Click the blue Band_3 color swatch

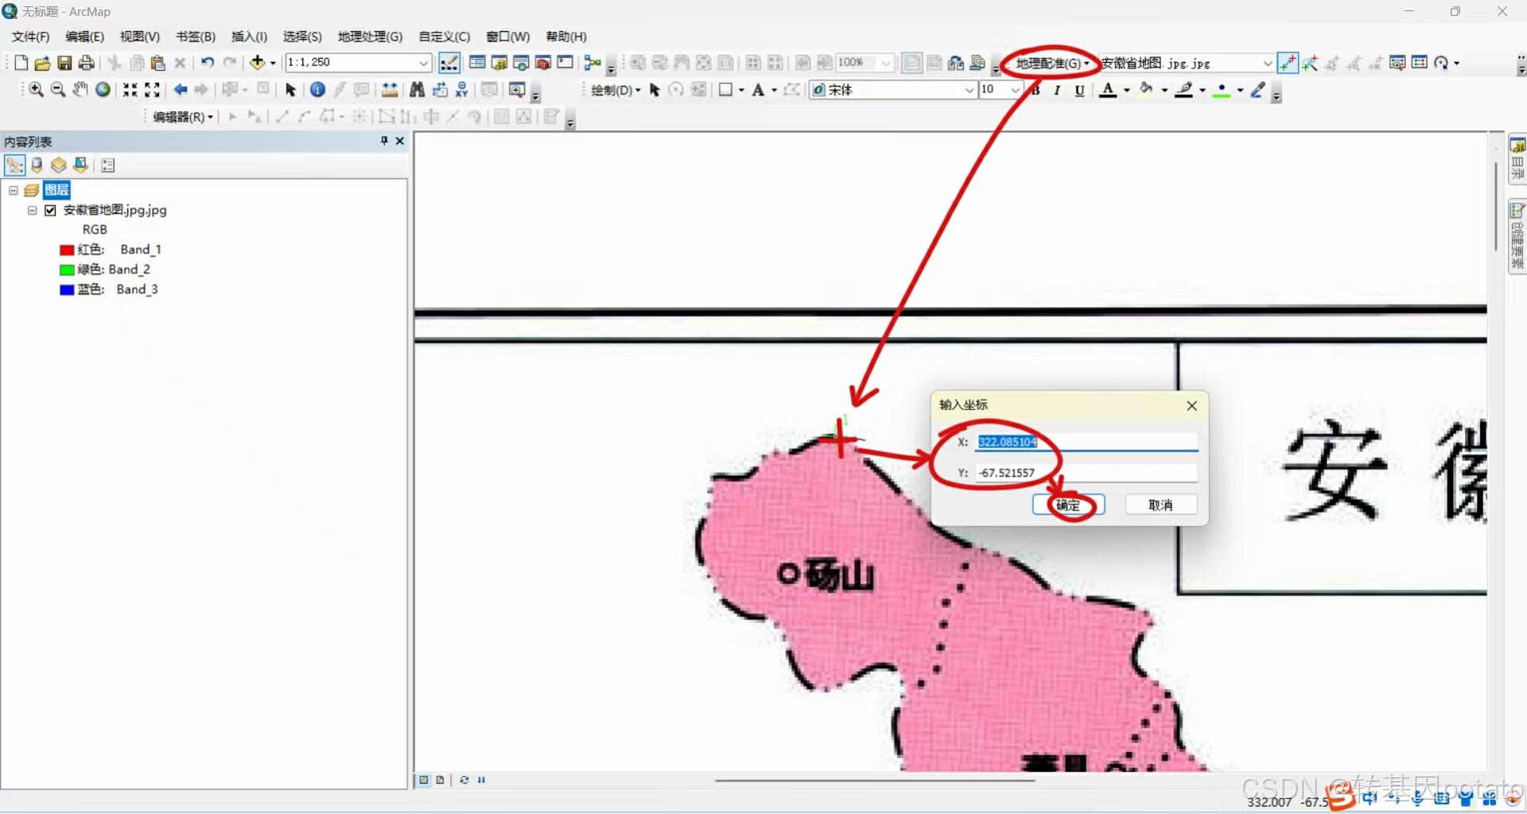coord(67,289)
